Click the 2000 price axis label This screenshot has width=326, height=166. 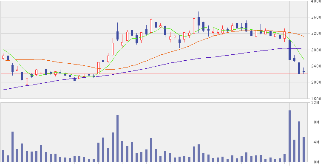pyautogui.click(x=316, y=82)
